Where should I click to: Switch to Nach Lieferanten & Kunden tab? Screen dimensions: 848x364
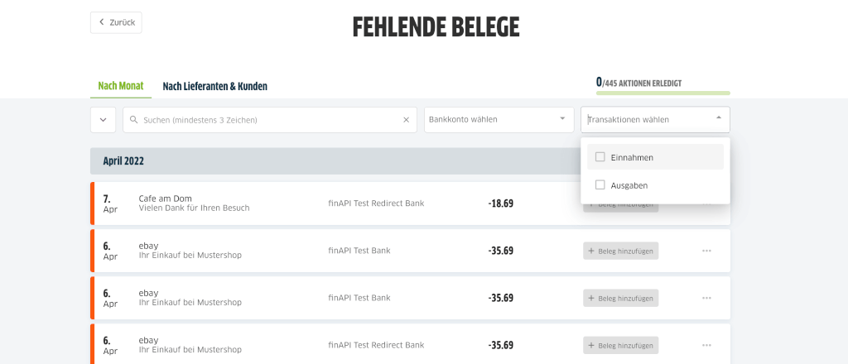(214, 86)
